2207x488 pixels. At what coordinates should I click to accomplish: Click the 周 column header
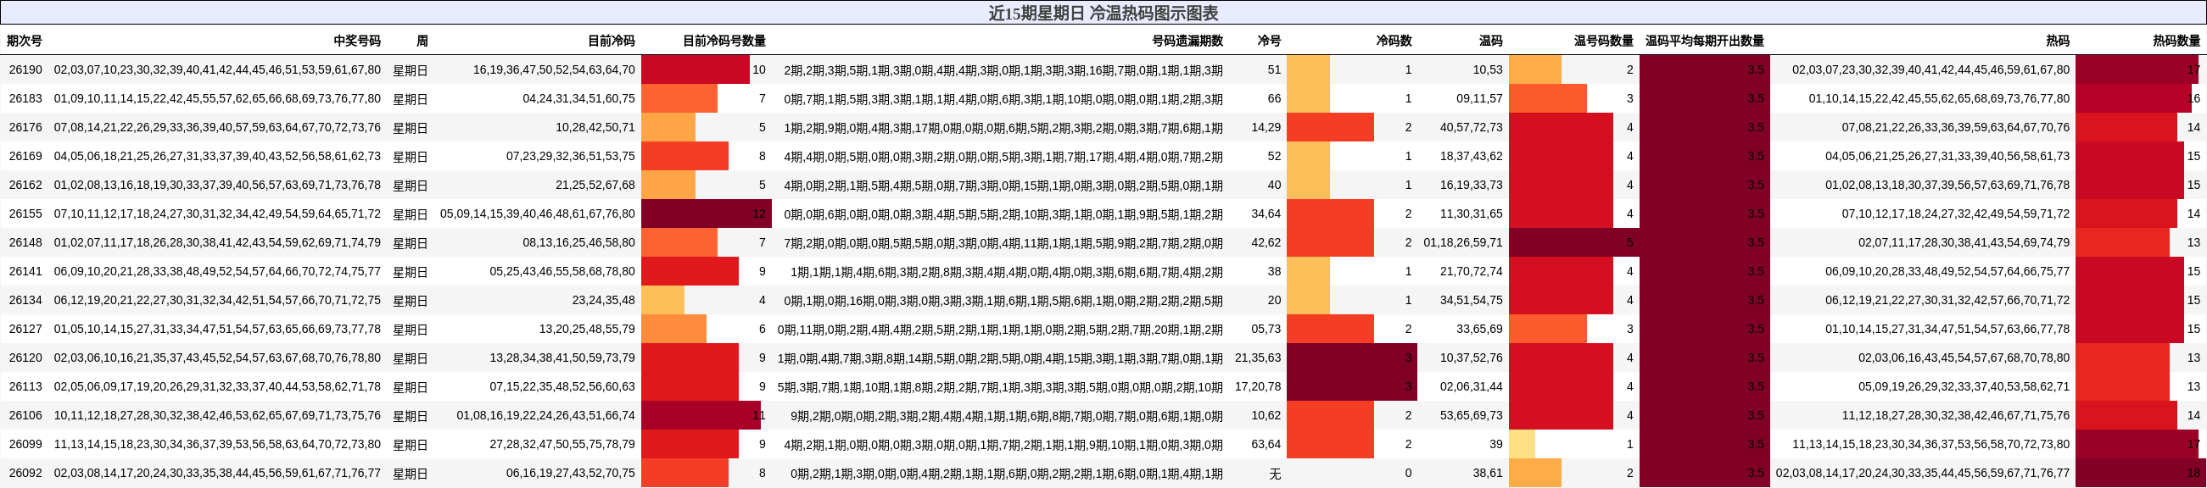pyautogui.click(x=422, y=40)
